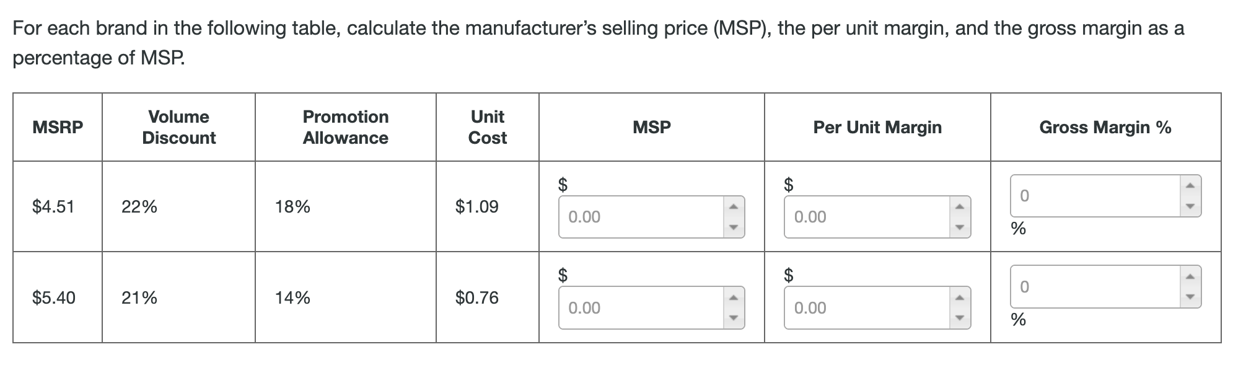Click the Volume Discount column header
The height and width of the screenshot is (383, 1233).
pos(178,127)
